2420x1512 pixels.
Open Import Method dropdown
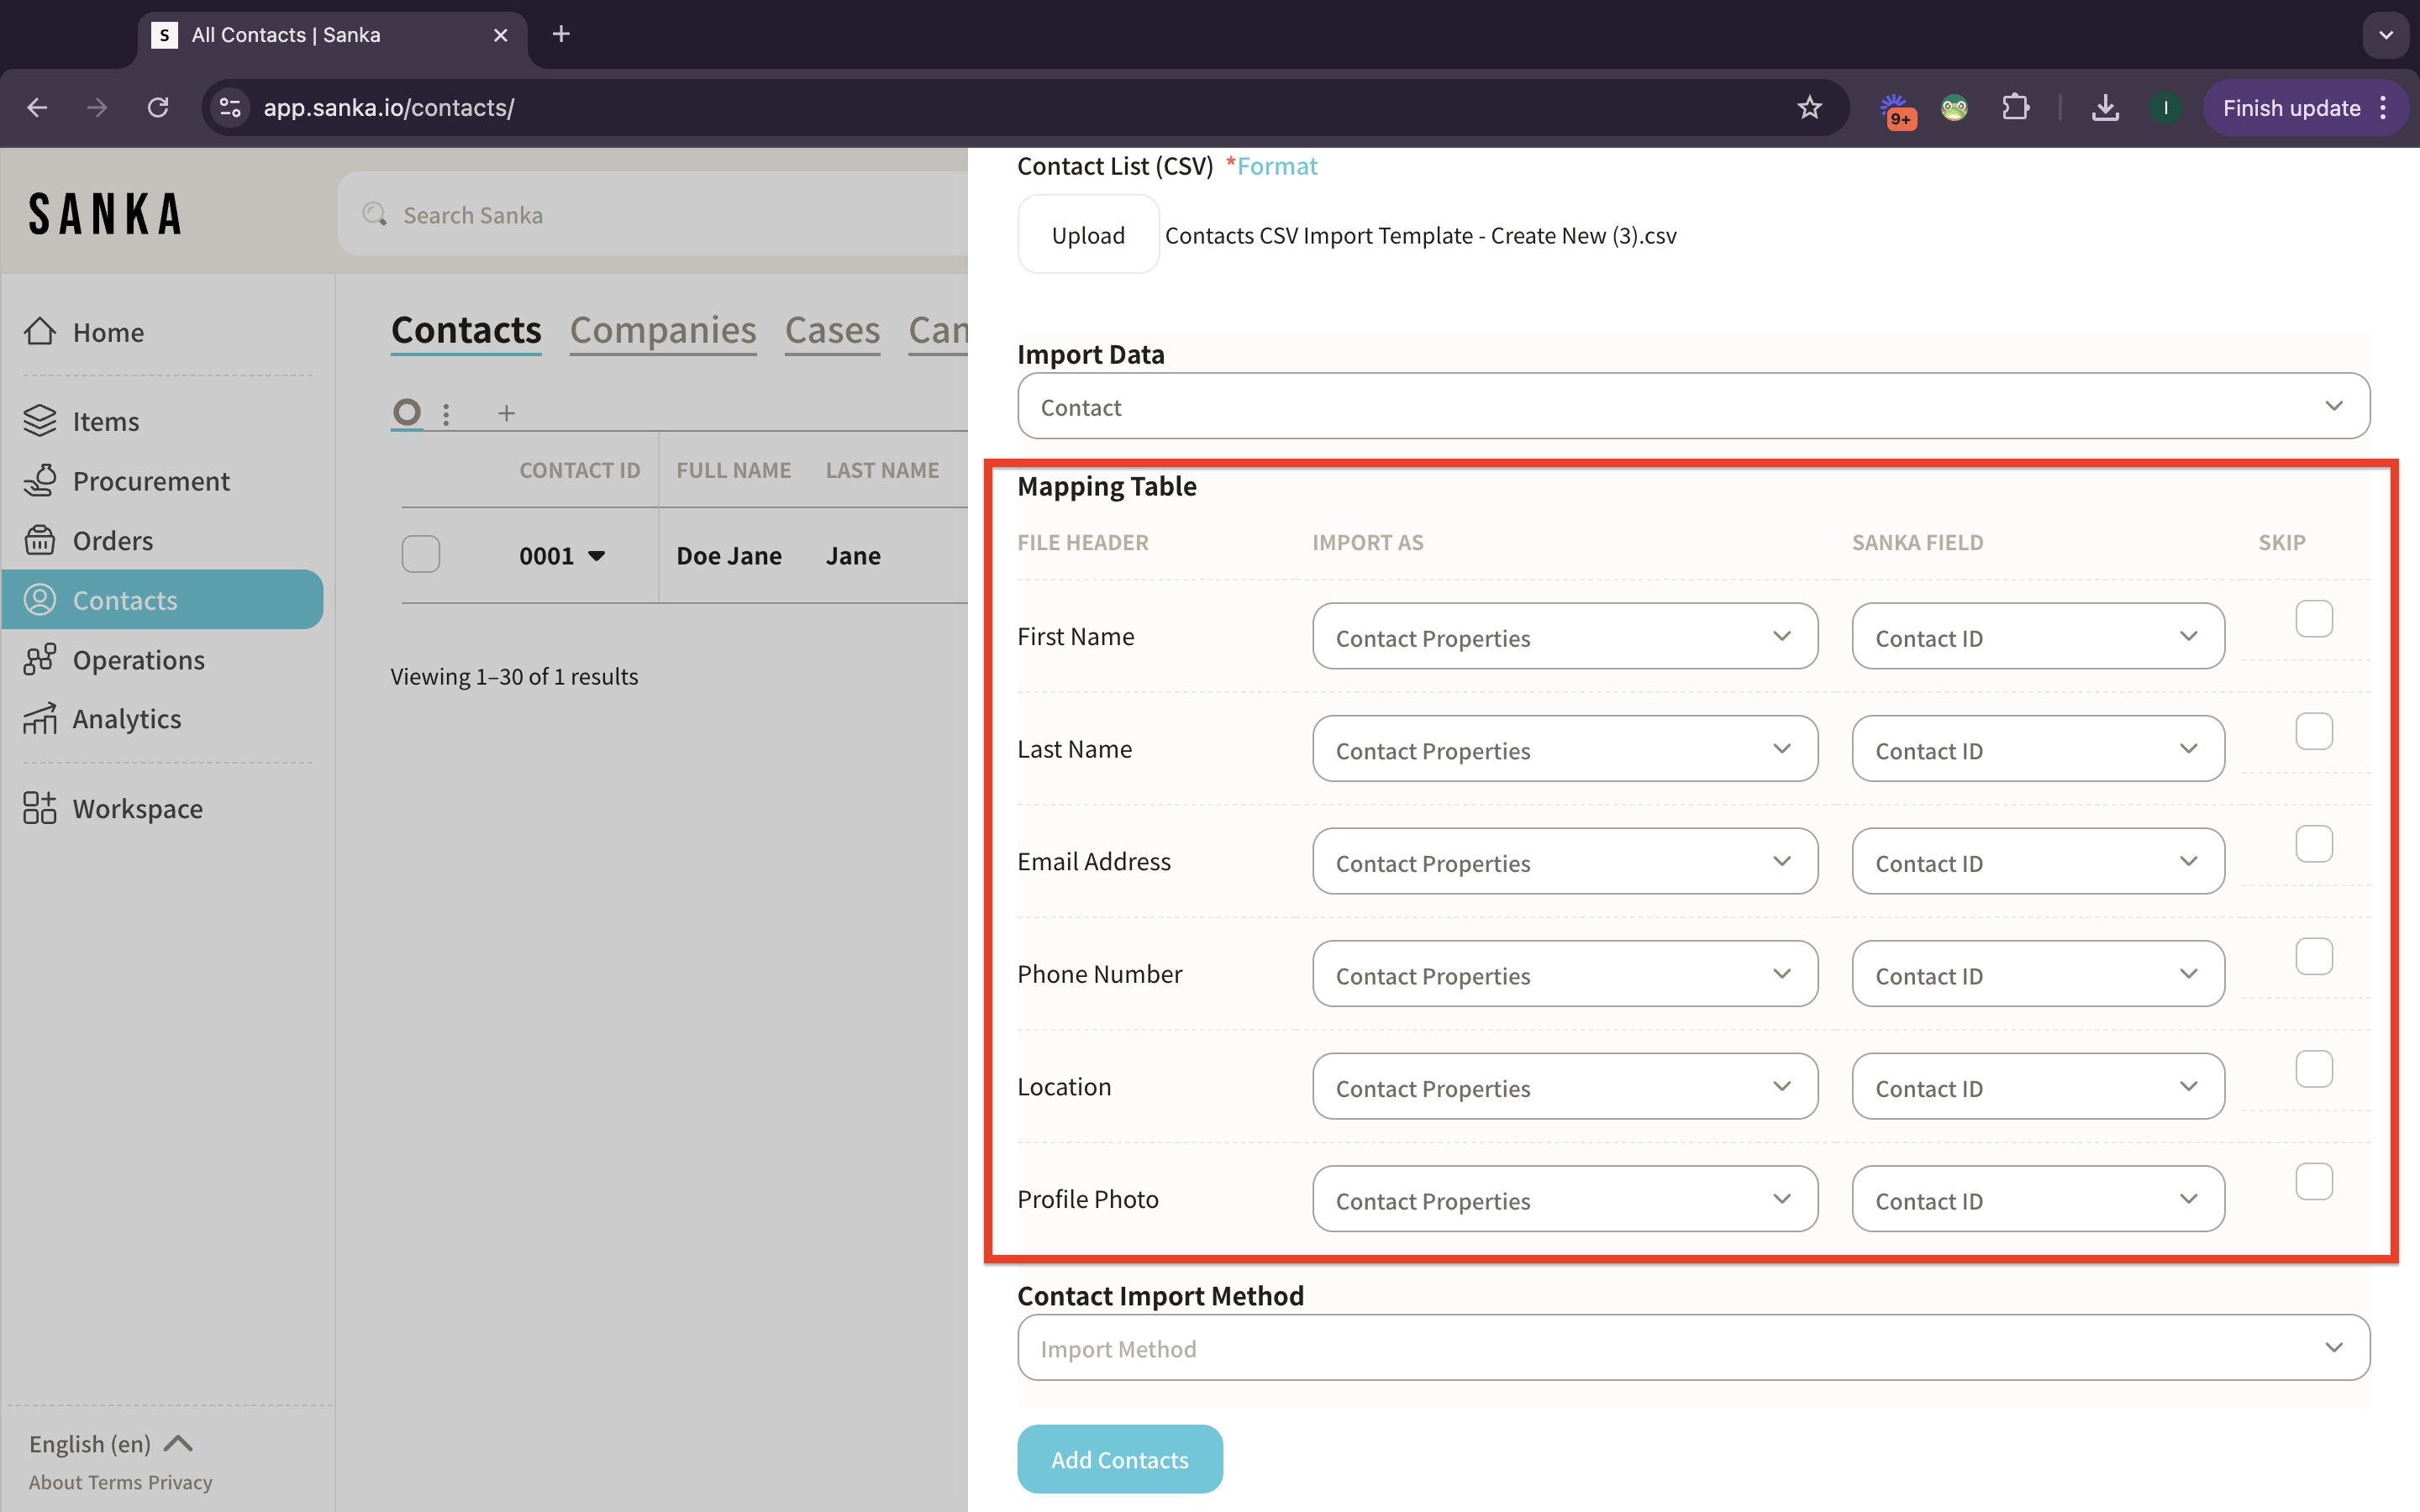click(1693, 1348)
